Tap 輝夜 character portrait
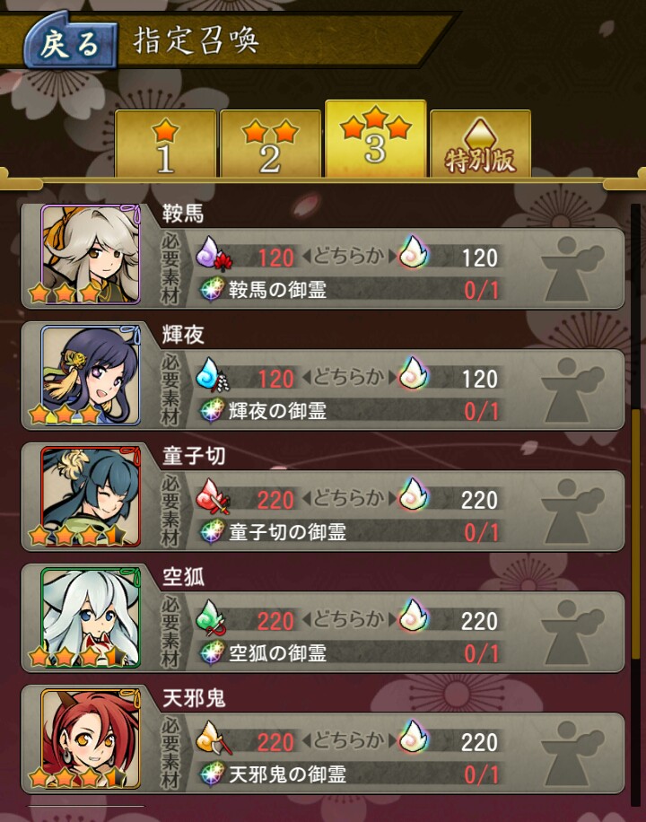 91,375
